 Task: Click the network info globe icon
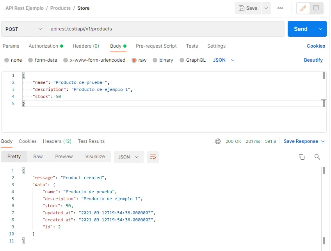click(x=217, y=141)
